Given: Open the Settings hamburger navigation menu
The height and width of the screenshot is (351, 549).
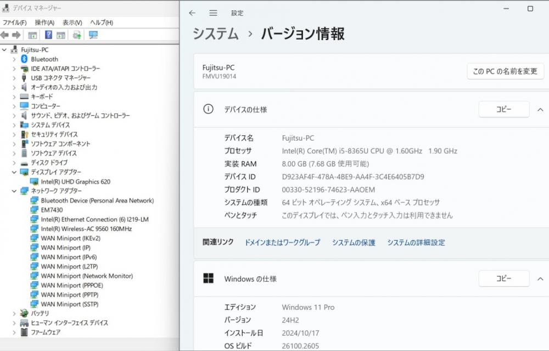Looking at the screenshot, I should (213, 13).
